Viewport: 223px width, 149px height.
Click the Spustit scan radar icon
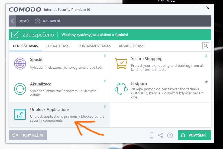[20, 64]
